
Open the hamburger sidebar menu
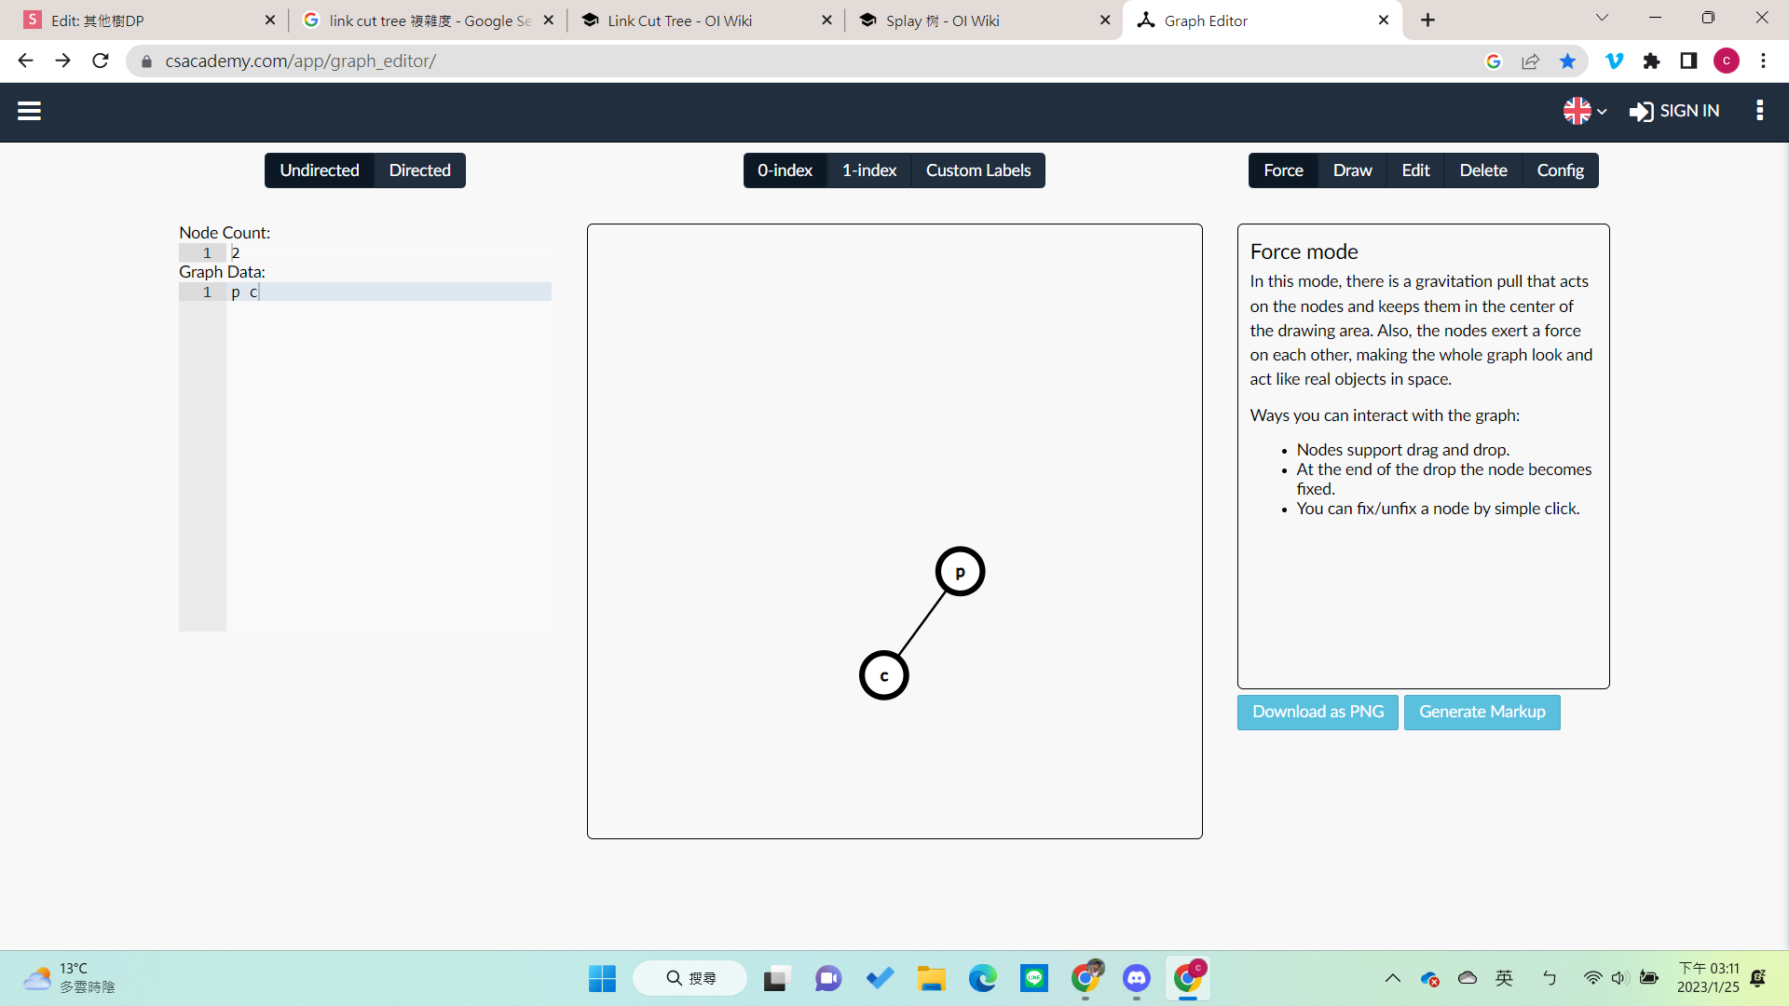pyautogui.click(x=29, y=111)
